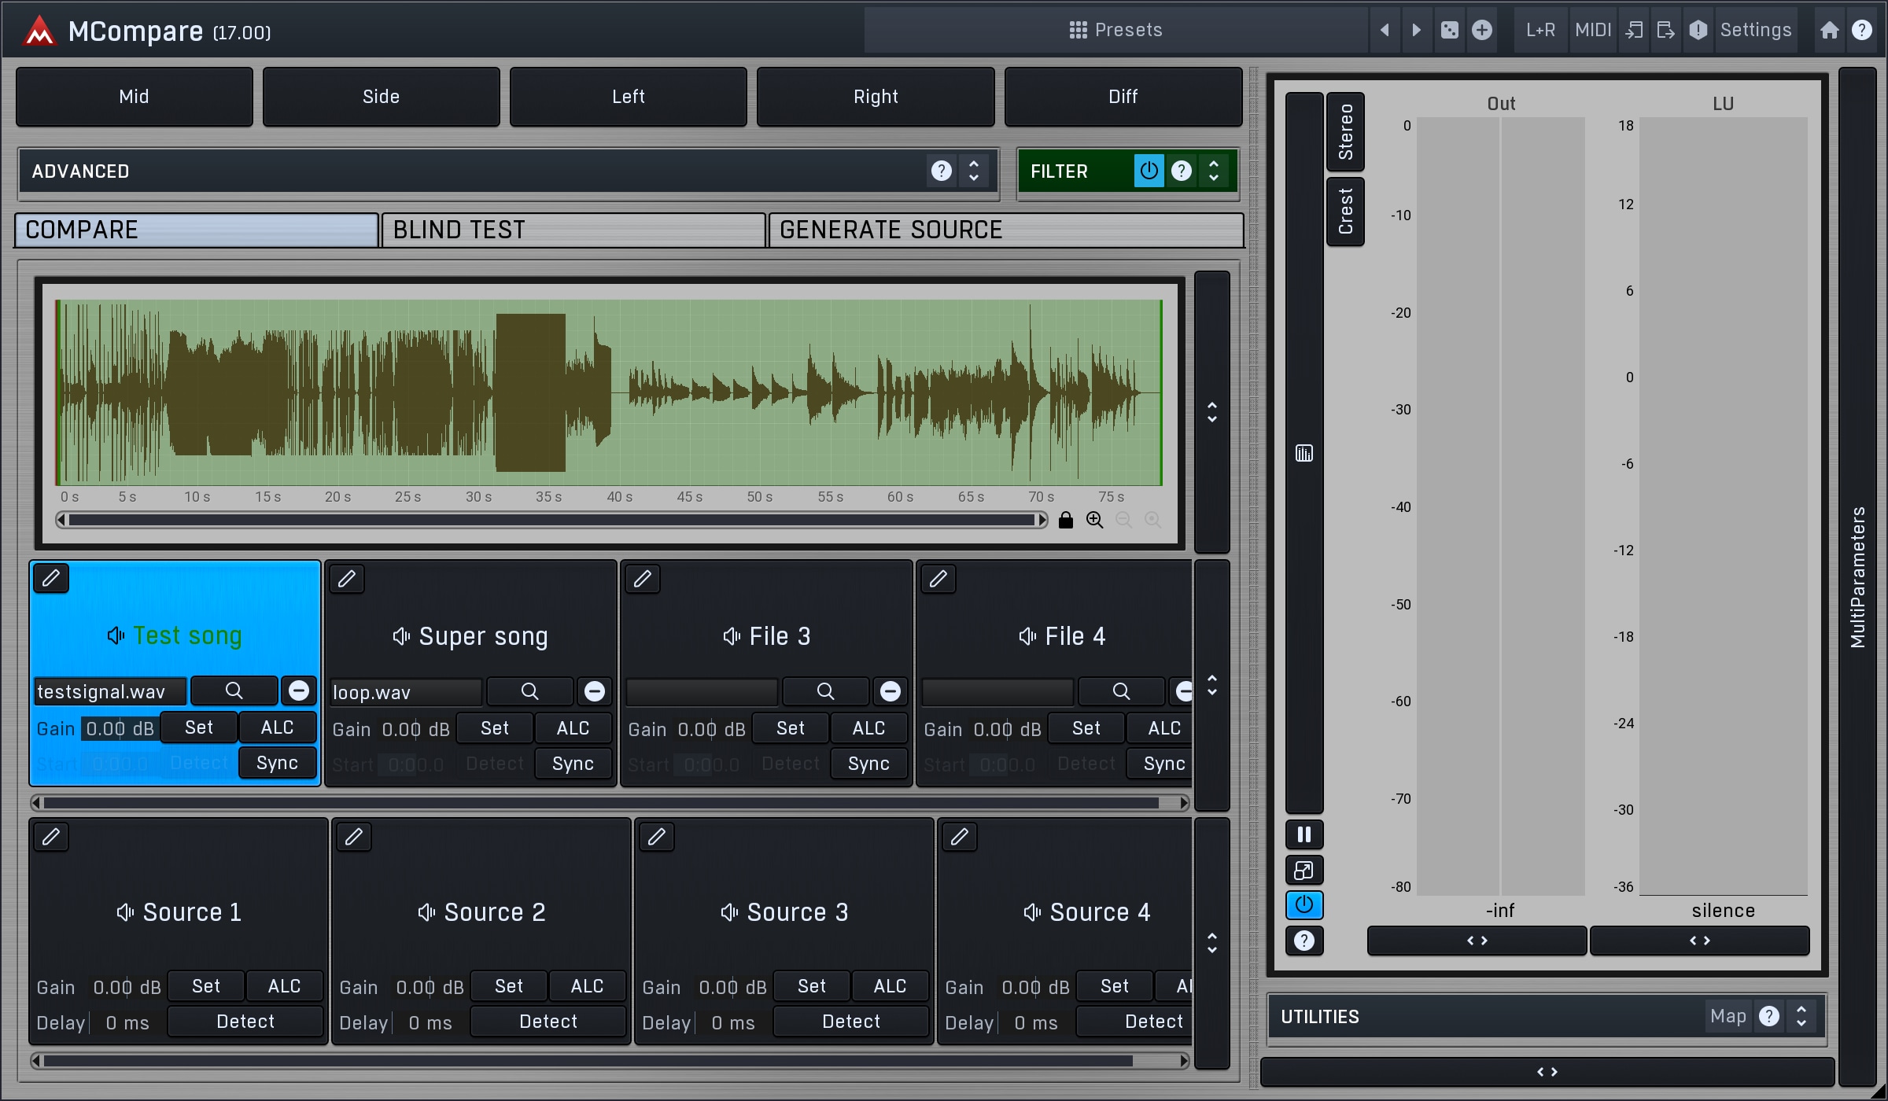This screenshot has height=1101, width=1888.
Task: Click the magnifier browse icon for testsignal.wav
Action: tap(234, 690)
